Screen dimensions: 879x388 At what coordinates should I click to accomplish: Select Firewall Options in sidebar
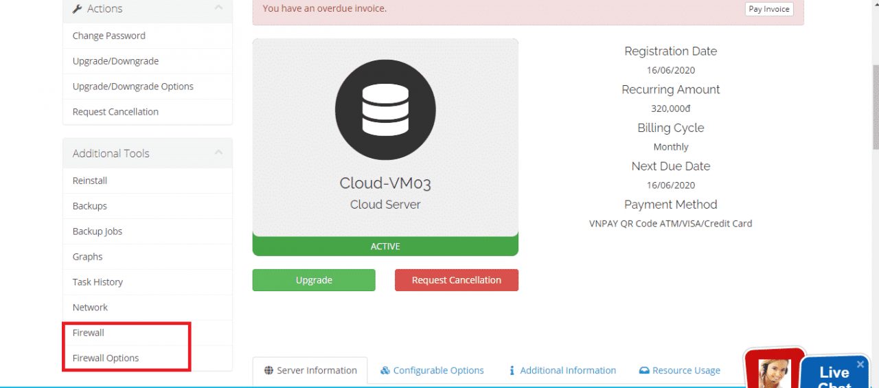[106, 358]
